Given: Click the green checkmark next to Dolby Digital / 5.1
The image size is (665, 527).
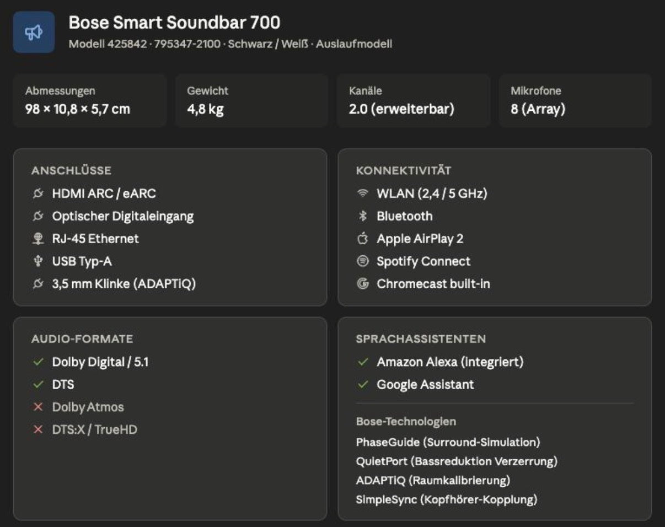Looking at the screenshot, I should click(38, 362).
